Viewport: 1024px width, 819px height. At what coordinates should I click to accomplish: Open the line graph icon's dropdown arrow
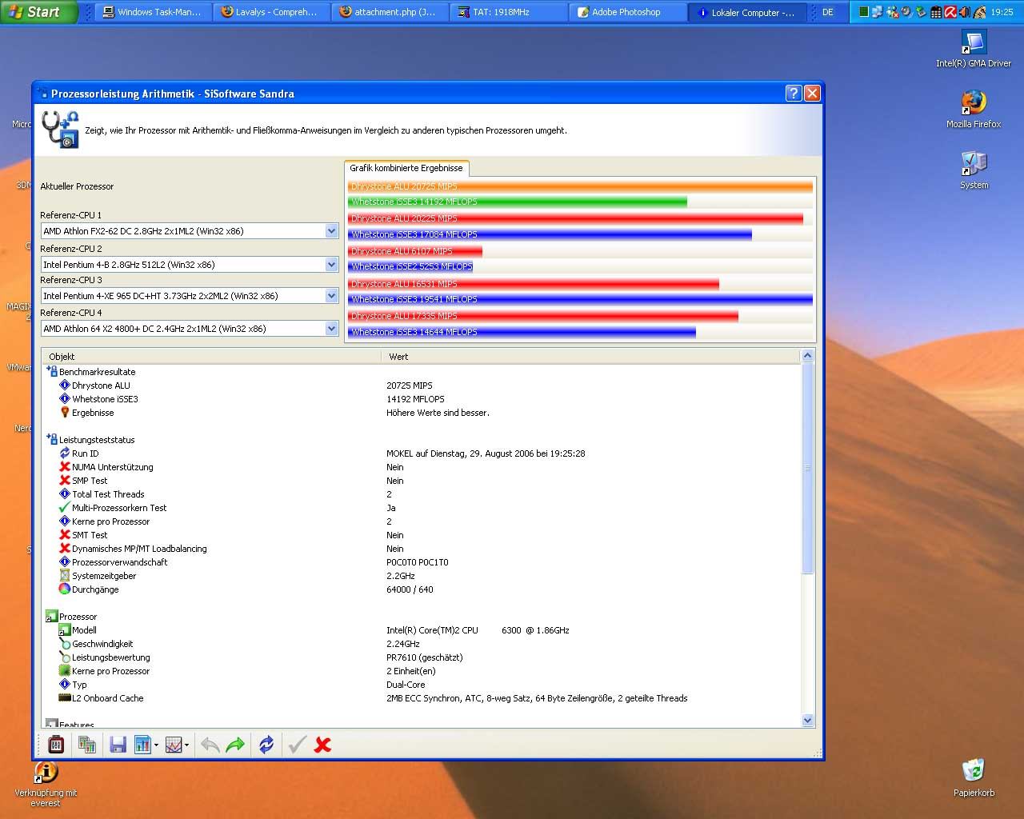186,745
